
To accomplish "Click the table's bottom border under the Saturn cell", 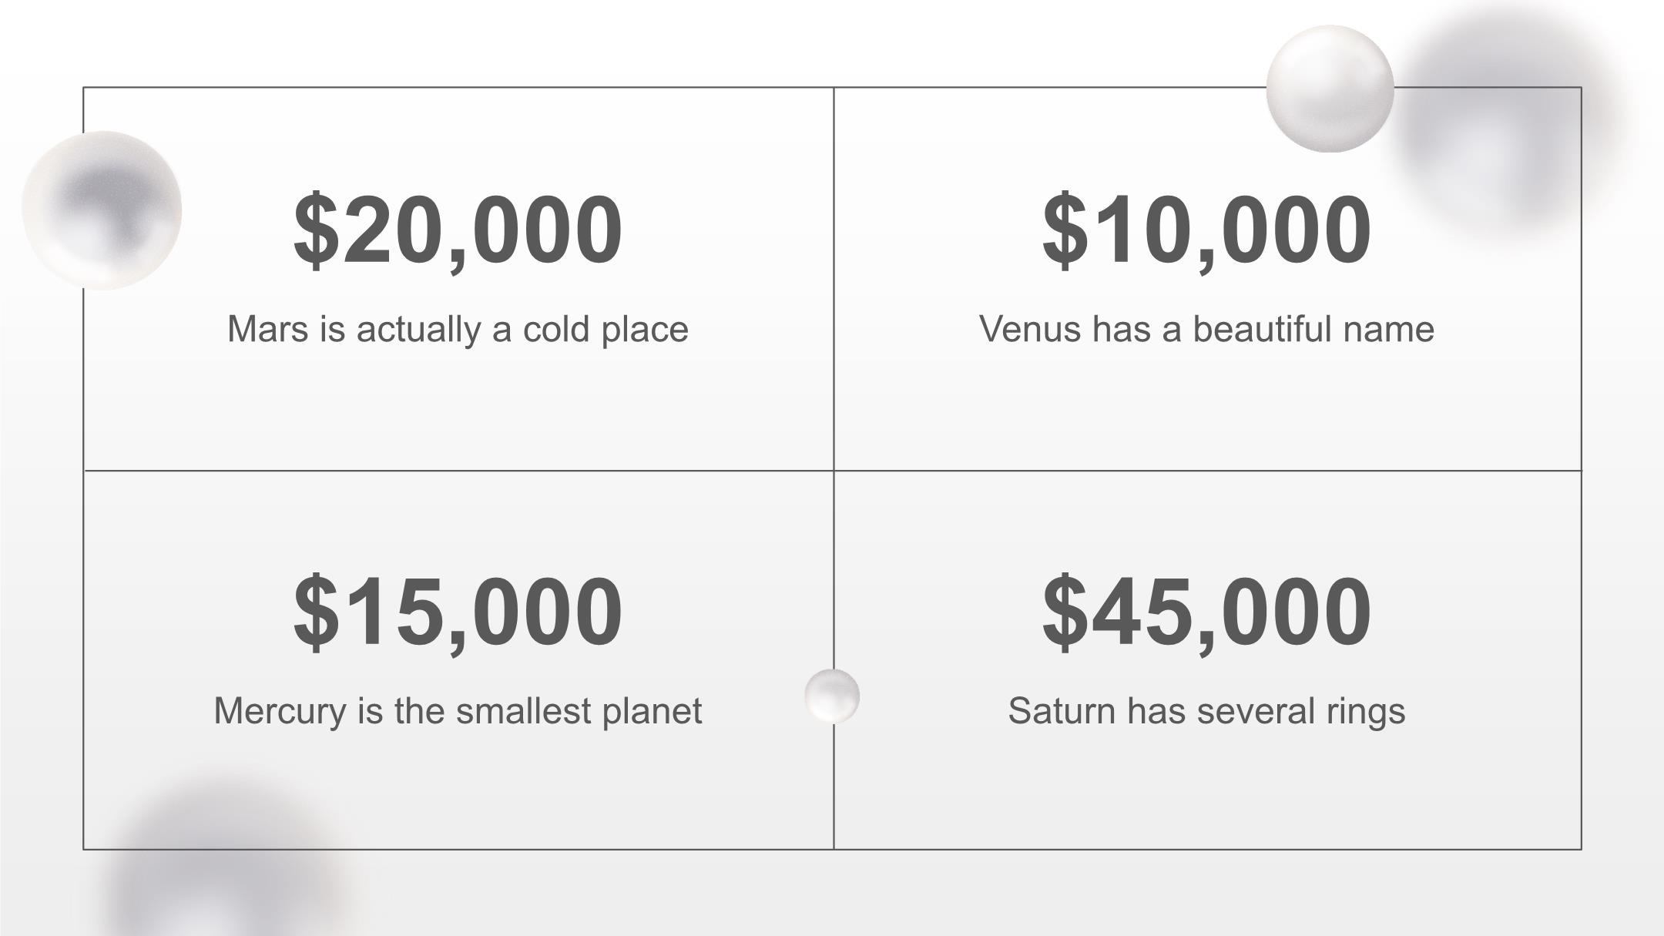I will tap(1206, 849).
